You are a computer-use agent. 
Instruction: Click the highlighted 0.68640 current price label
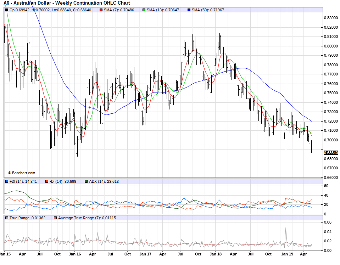tap(331, 153)
